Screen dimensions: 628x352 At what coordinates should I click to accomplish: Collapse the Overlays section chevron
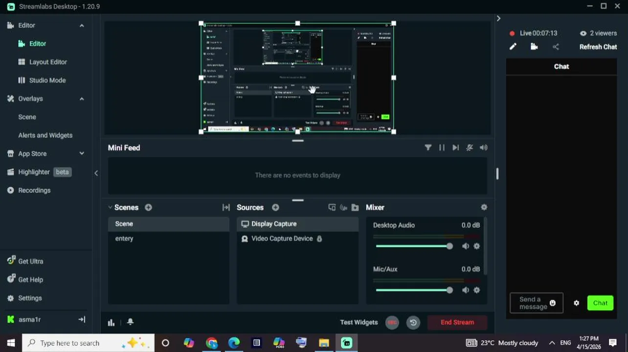82,99
